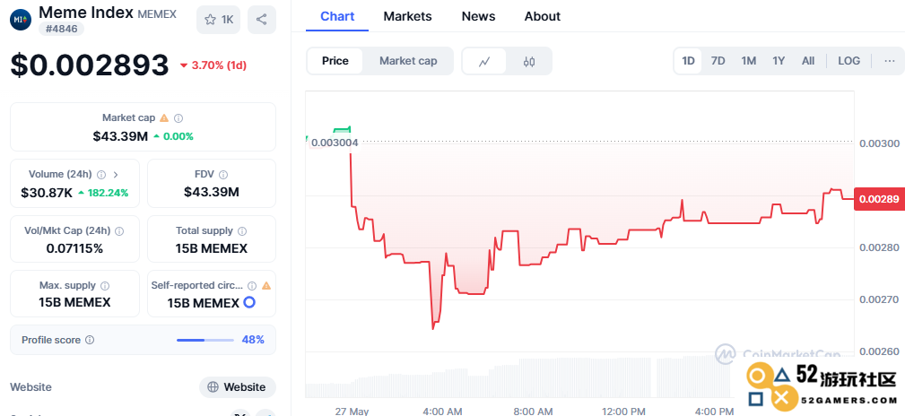905x416 pixels.
Task: Open the News tab
Action: [x=478, y=17]
